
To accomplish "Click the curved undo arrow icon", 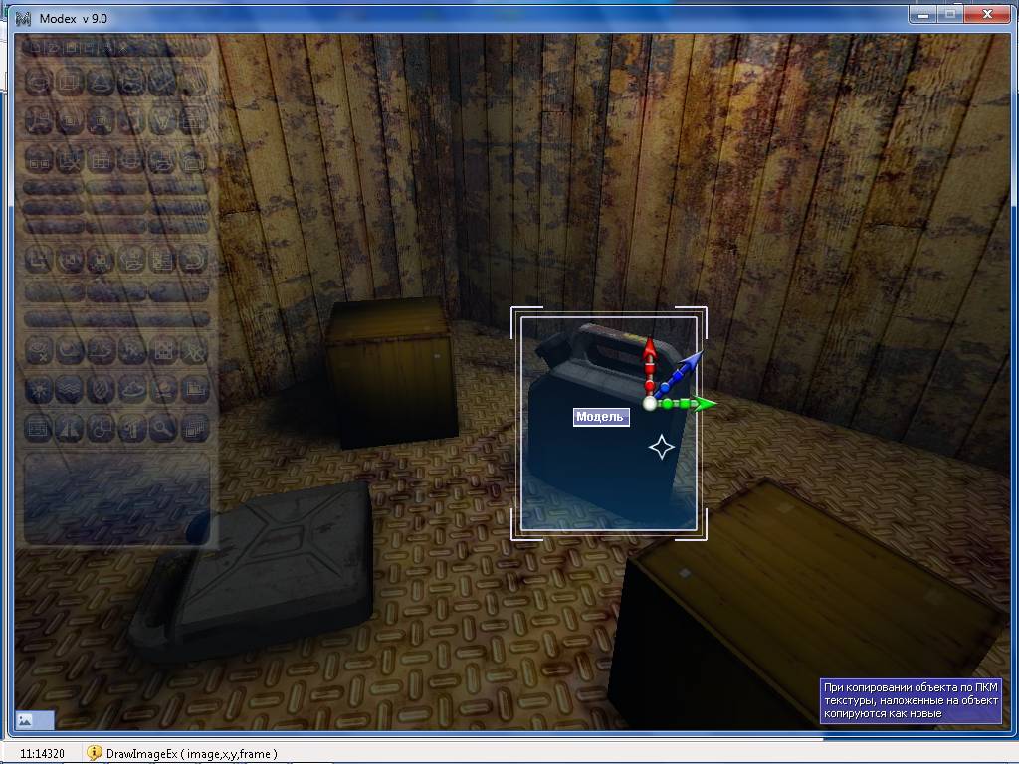I will pyautogui.click(x=196, y=259).
